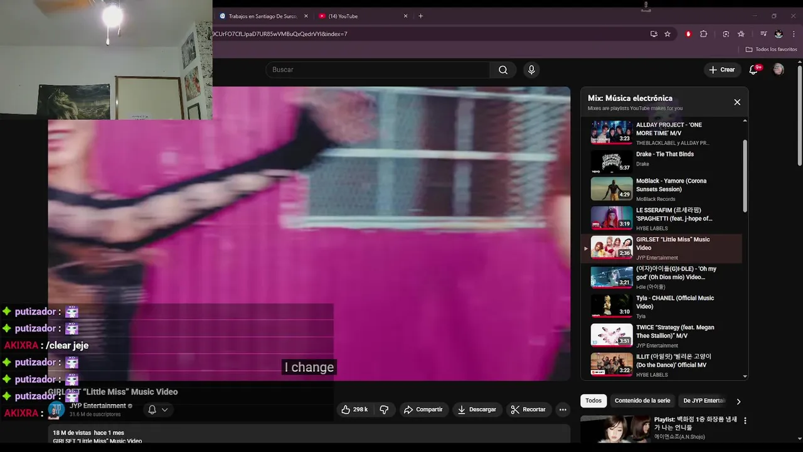Open favorites star icon in toolbar

741,34
